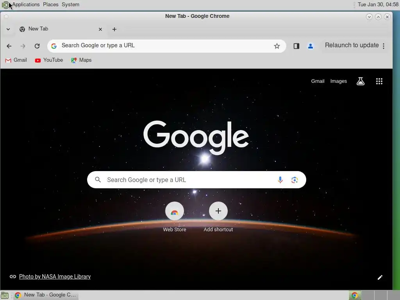400x300 pixels.
Task: Open the YouTube bookmark
Action: point(49,60)
